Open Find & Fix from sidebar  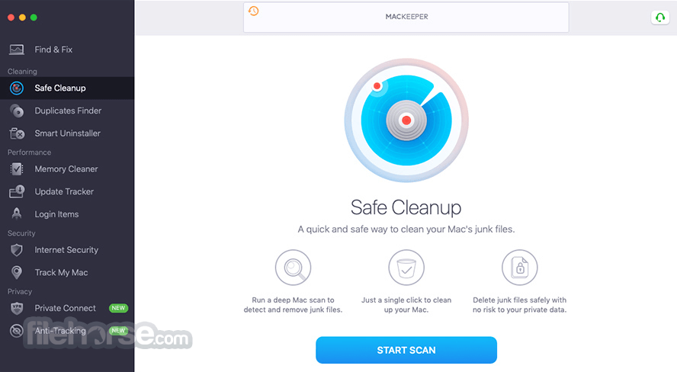point(53,50)
